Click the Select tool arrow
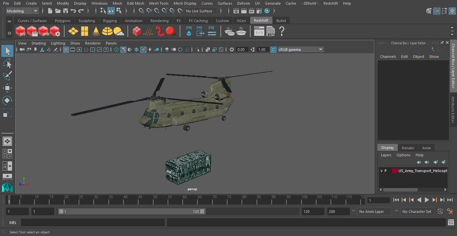The width and height of the screenshot is (457, 236). click(7, 51)
